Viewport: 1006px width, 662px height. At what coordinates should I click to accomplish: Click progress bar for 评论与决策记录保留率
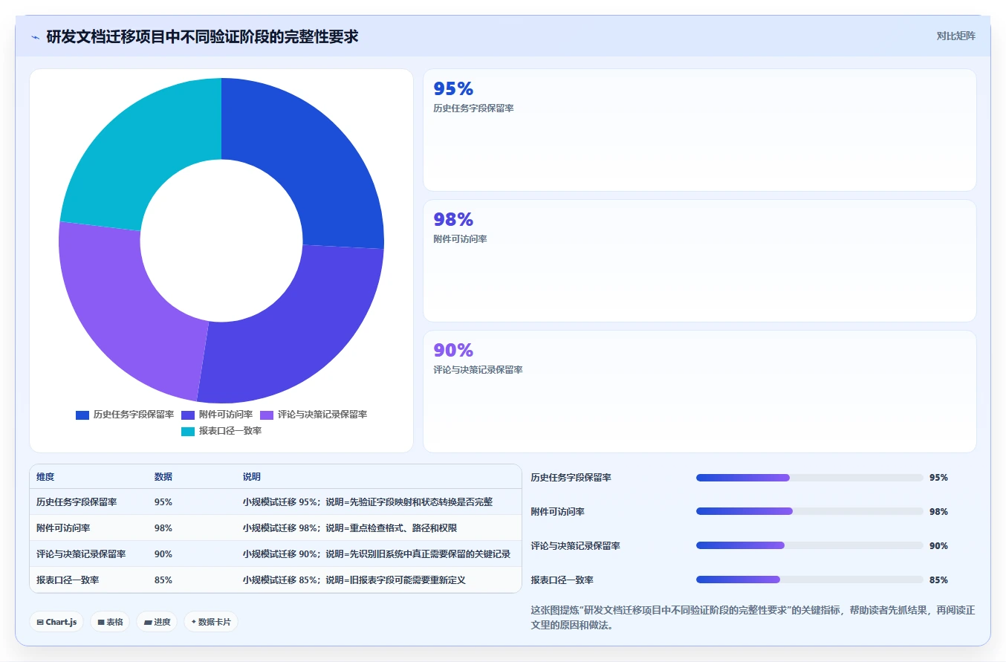coord(810,545)
